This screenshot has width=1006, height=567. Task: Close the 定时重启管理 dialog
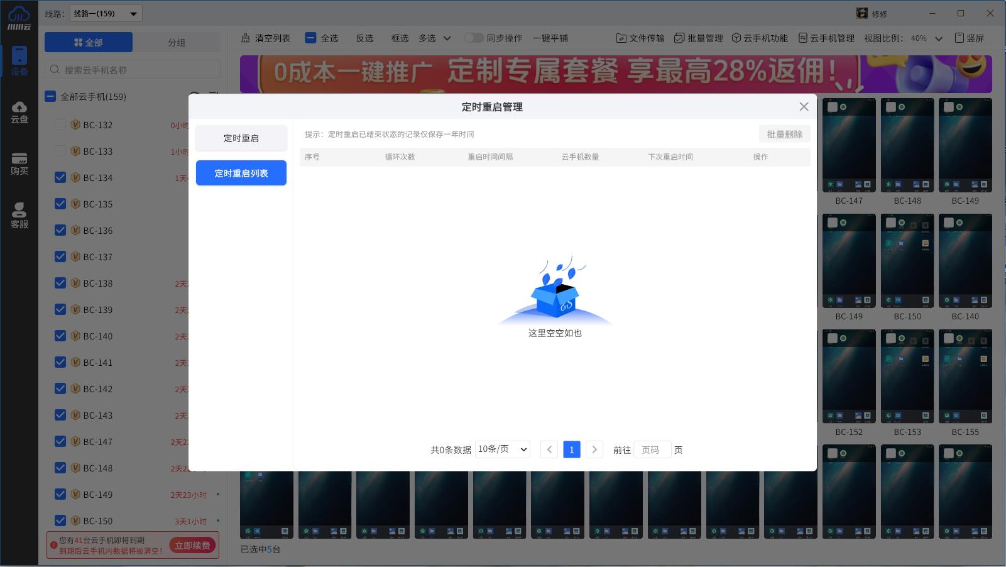804,107
